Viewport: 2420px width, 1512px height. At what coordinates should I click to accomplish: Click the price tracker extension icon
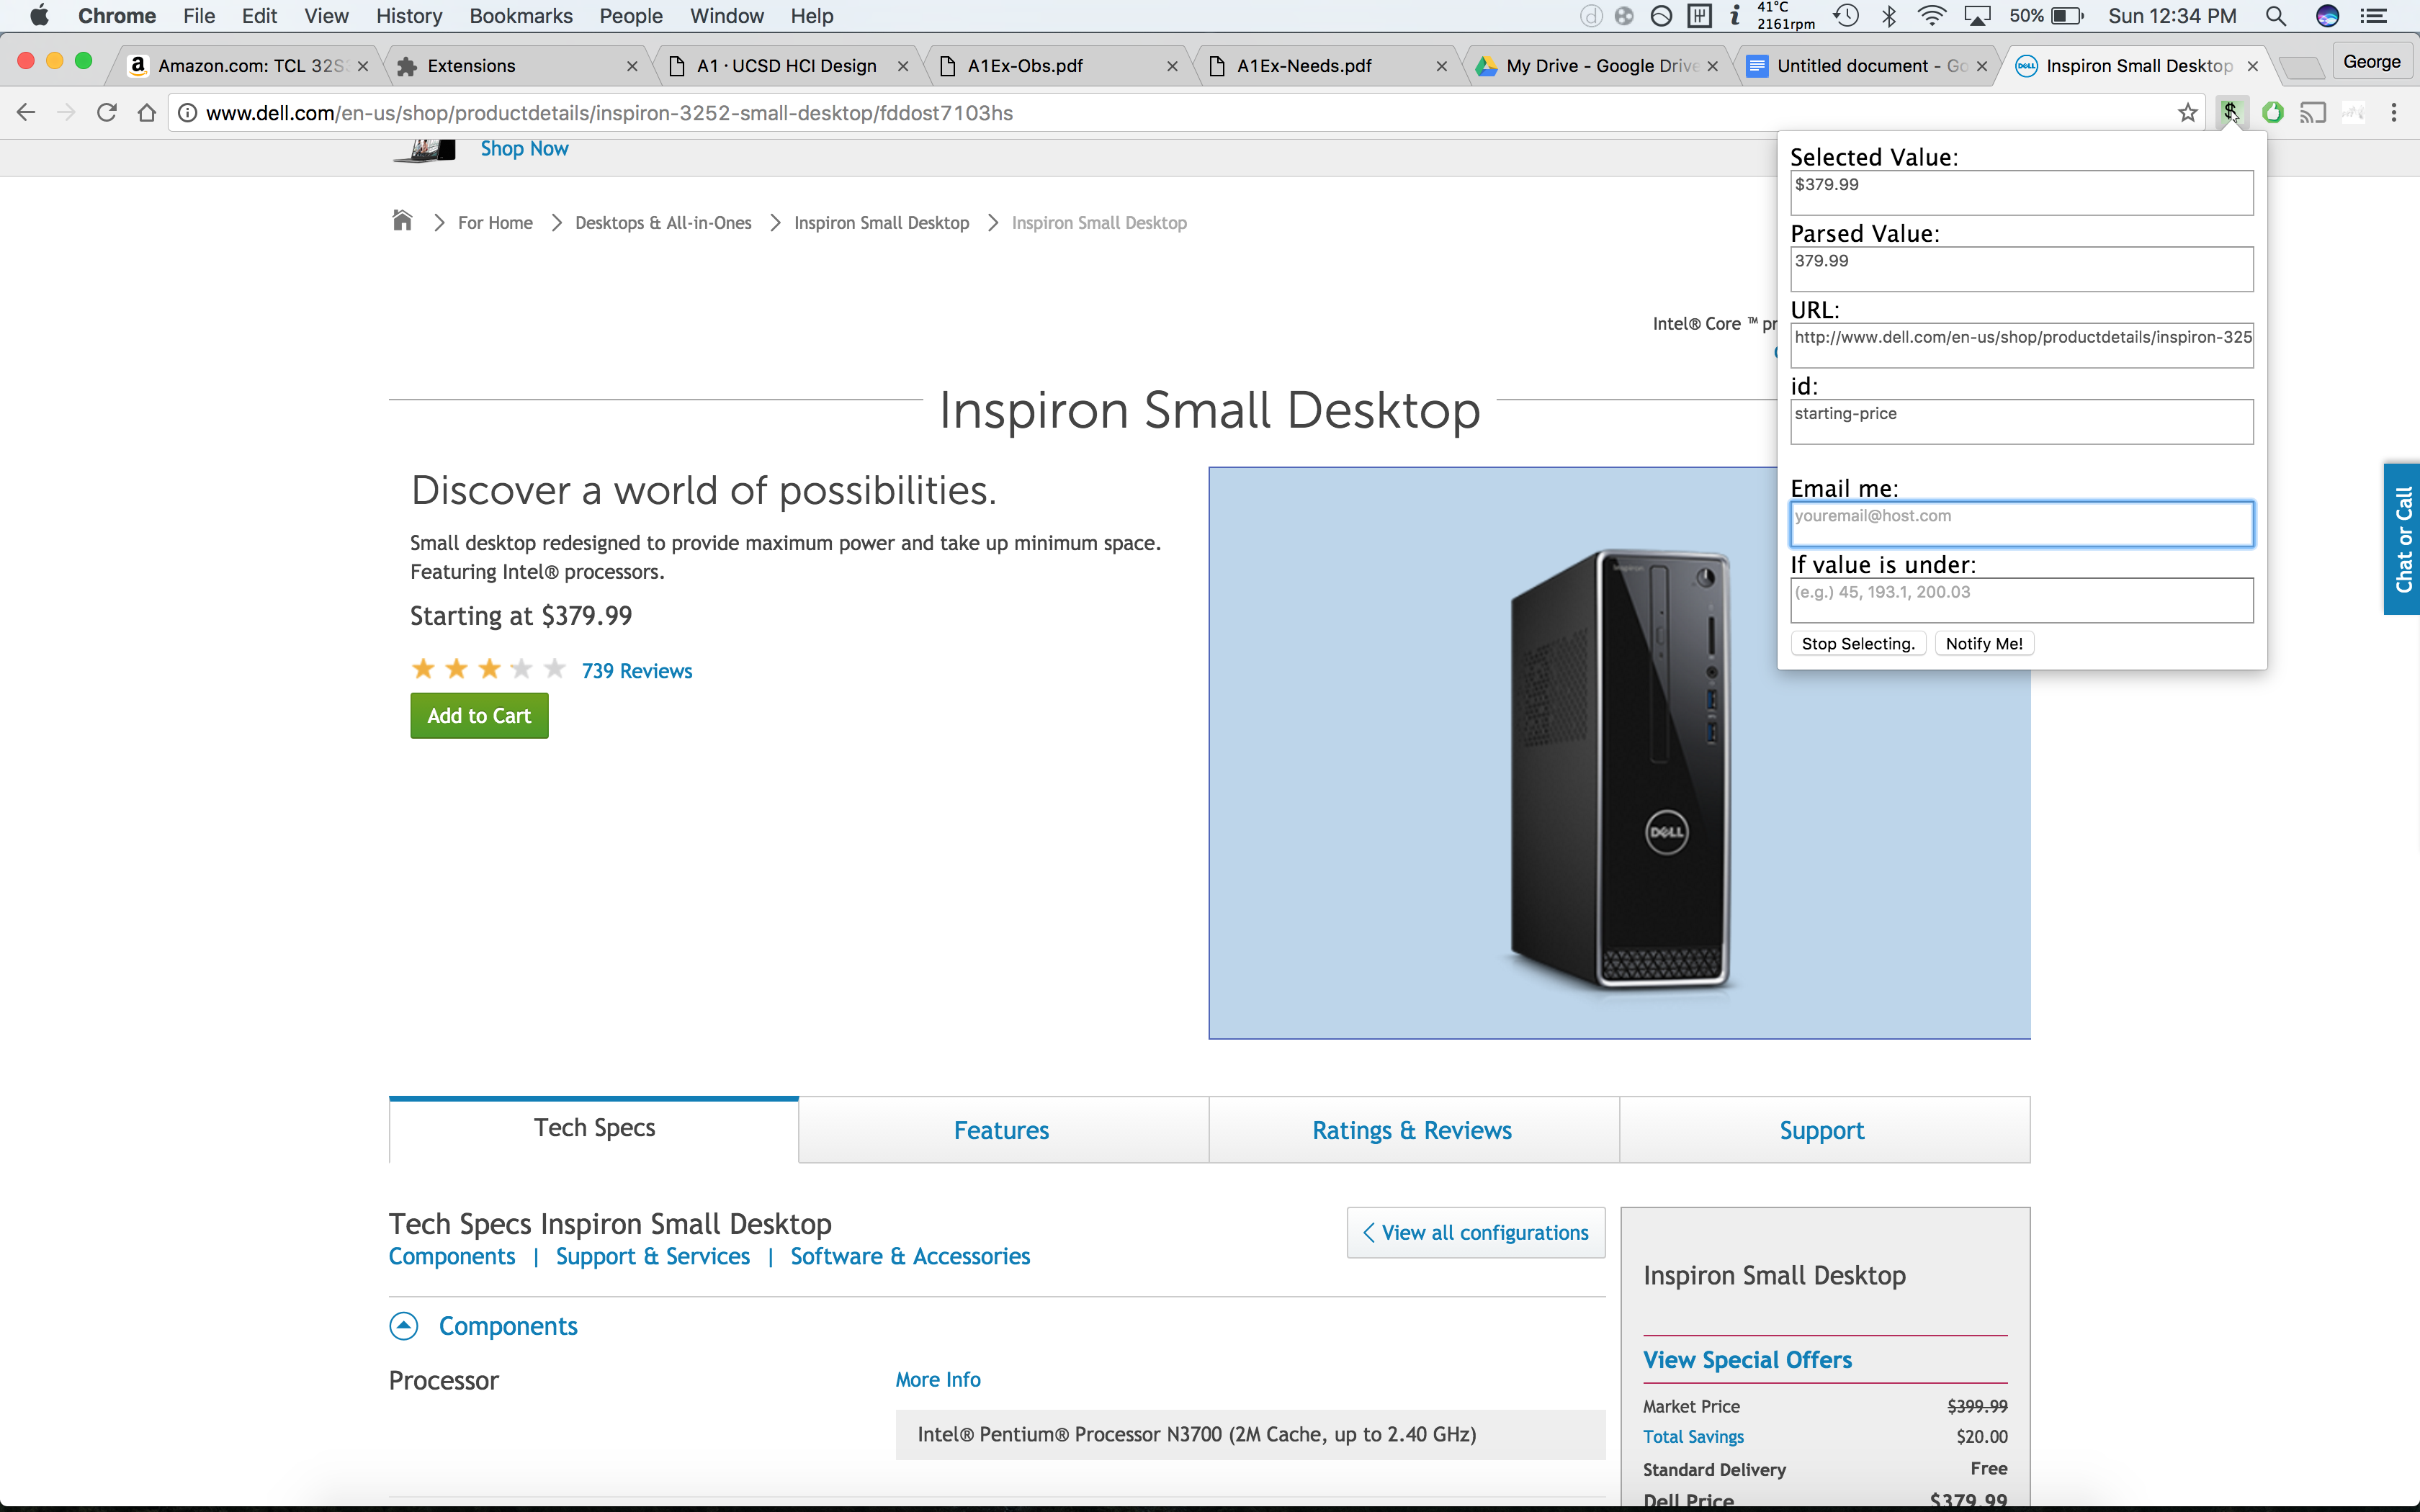click(x=2230, y=112)
